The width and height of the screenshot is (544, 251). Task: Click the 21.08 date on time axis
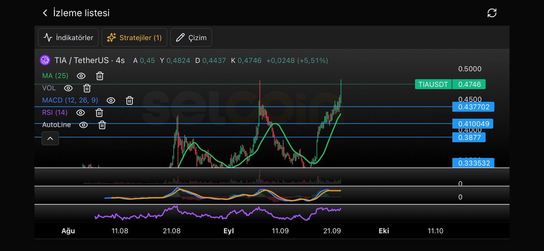click(x=171, y=231)
